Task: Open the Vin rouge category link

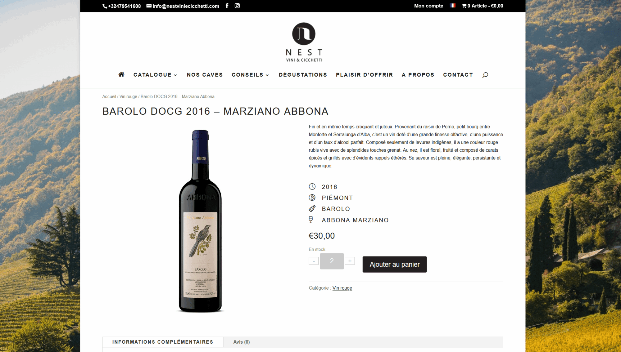Action: pyautogui.click(x=342, y=288)
